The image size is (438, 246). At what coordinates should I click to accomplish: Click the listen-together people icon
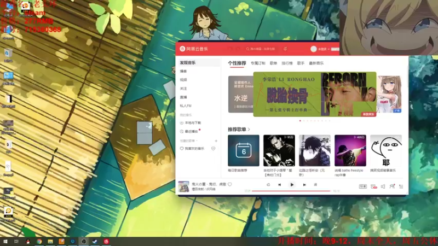(x=392, y=186)
